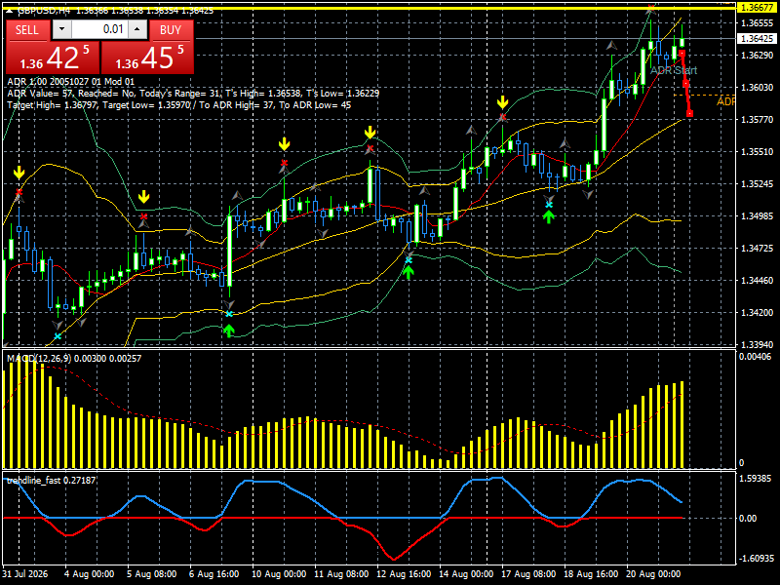This screenshot has width=780, height=585.
Task: Click the 'ADR Start' chart label
Action: pyautogui.click(x=674, y=70)
